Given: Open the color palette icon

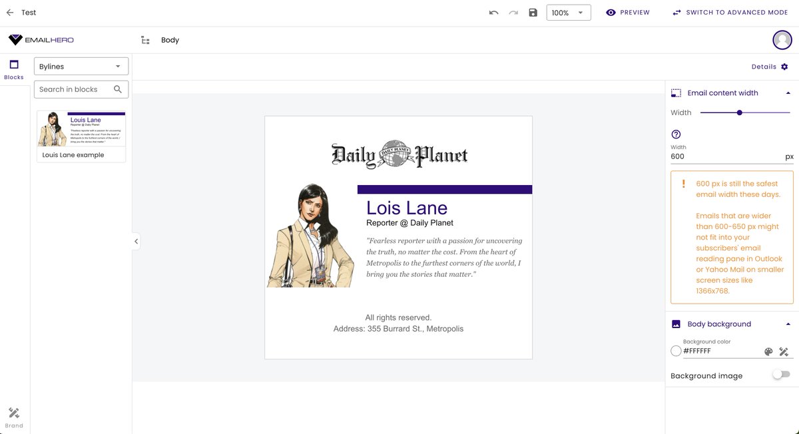Looking at the screenshot, I should (768, 351).
